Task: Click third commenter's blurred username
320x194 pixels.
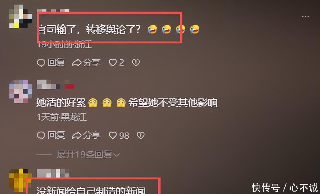Action: pyautogui.click(x=53, y=173)
